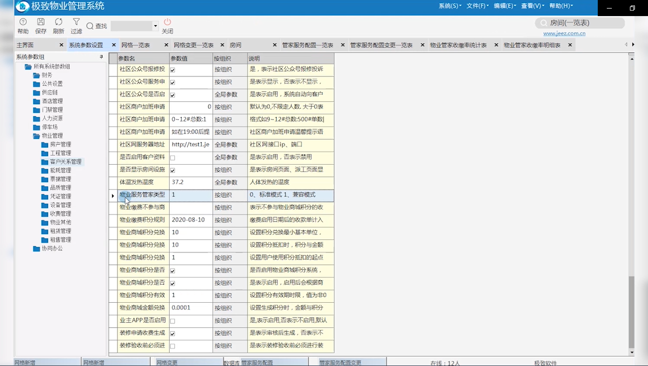This screenshot has width=648, height=366.
Task: Toggle checkbox in row 是否启用物业商城积分系统
Action: coord(172,271)
